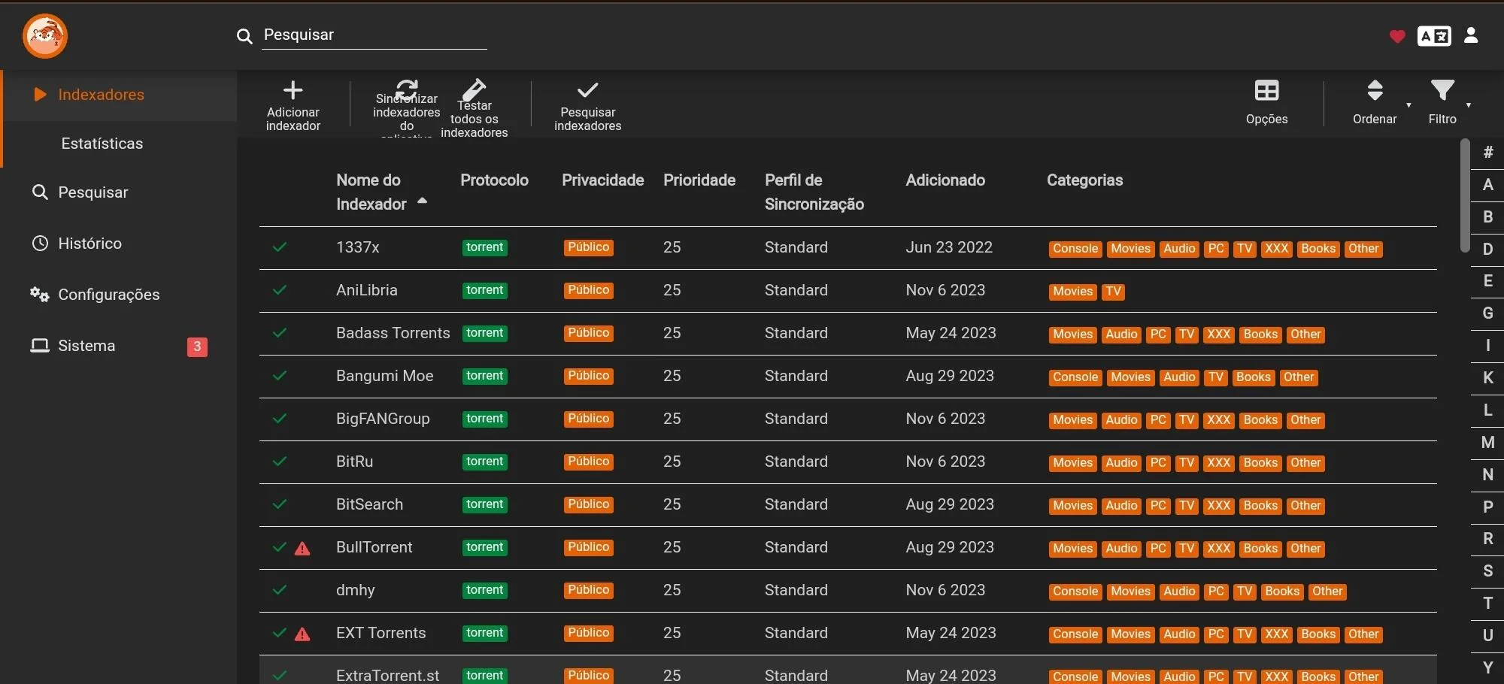Click the Adicionar indexador plus icon

pos(293,91)
